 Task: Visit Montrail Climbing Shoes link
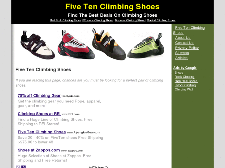click(161, 20)
